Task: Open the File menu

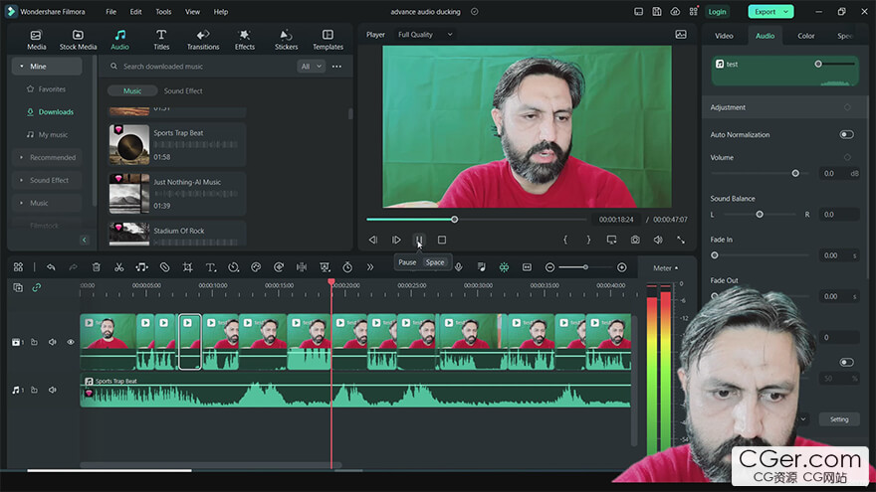Action: pos(111,12)
